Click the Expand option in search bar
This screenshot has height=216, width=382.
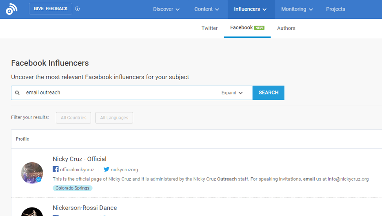pos(232,93)
